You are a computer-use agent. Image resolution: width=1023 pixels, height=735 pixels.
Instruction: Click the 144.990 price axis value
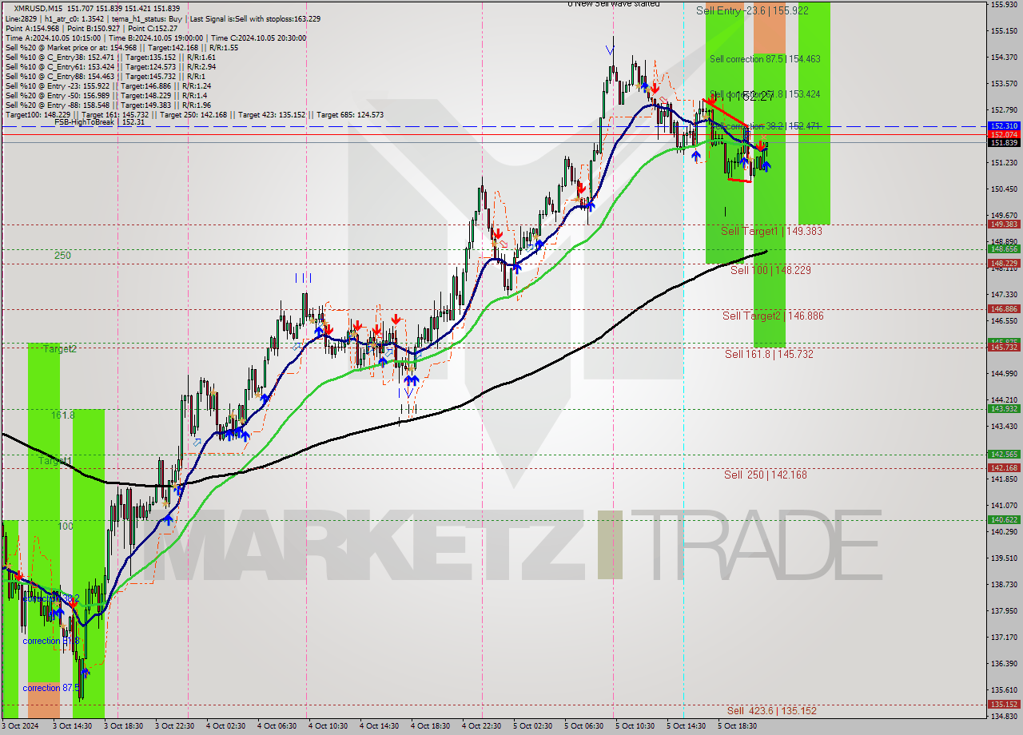(1004, 373)
